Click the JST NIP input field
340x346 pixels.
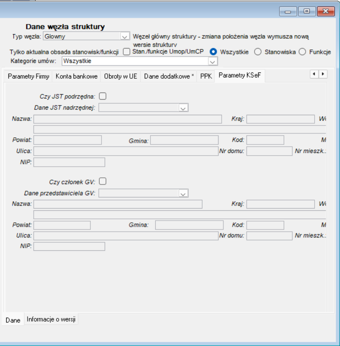69,162
